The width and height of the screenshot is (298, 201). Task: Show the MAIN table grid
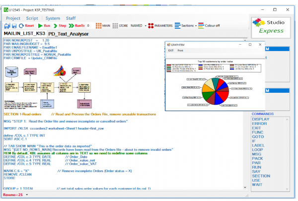coord(103,25)
